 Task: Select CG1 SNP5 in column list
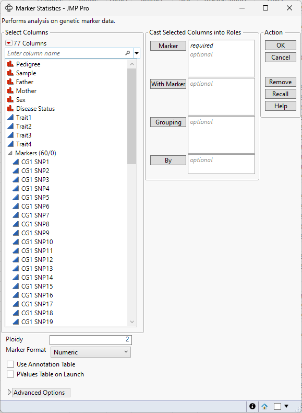(x=35, y=197)
